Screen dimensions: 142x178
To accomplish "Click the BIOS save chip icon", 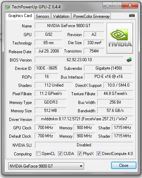I will pyautogui.click(x=129, y=60).
